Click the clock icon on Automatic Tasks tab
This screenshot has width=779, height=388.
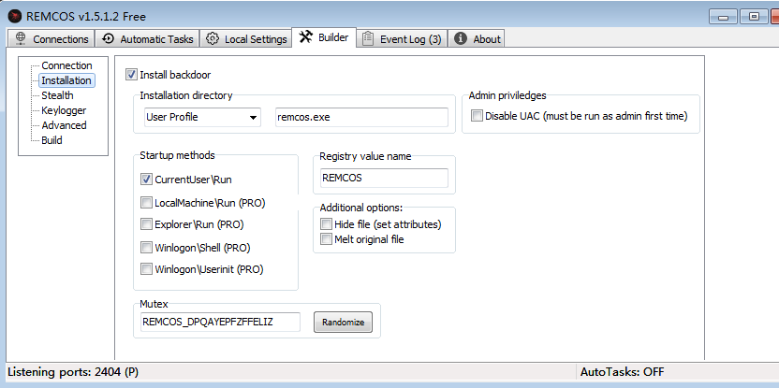[x=108, y=38]
